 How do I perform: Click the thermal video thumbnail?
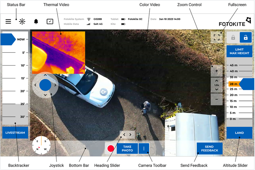pyautogui.click(x=59, y=52)
